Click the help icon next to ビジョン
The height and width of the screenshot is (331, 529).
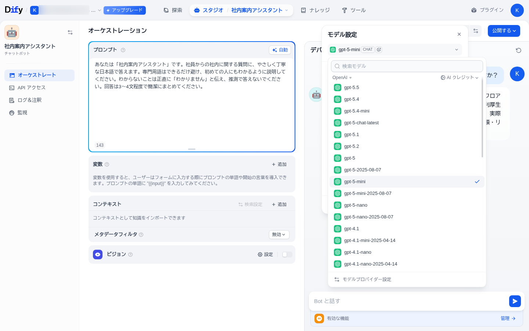pyautogui.click(x=130, y=255)
